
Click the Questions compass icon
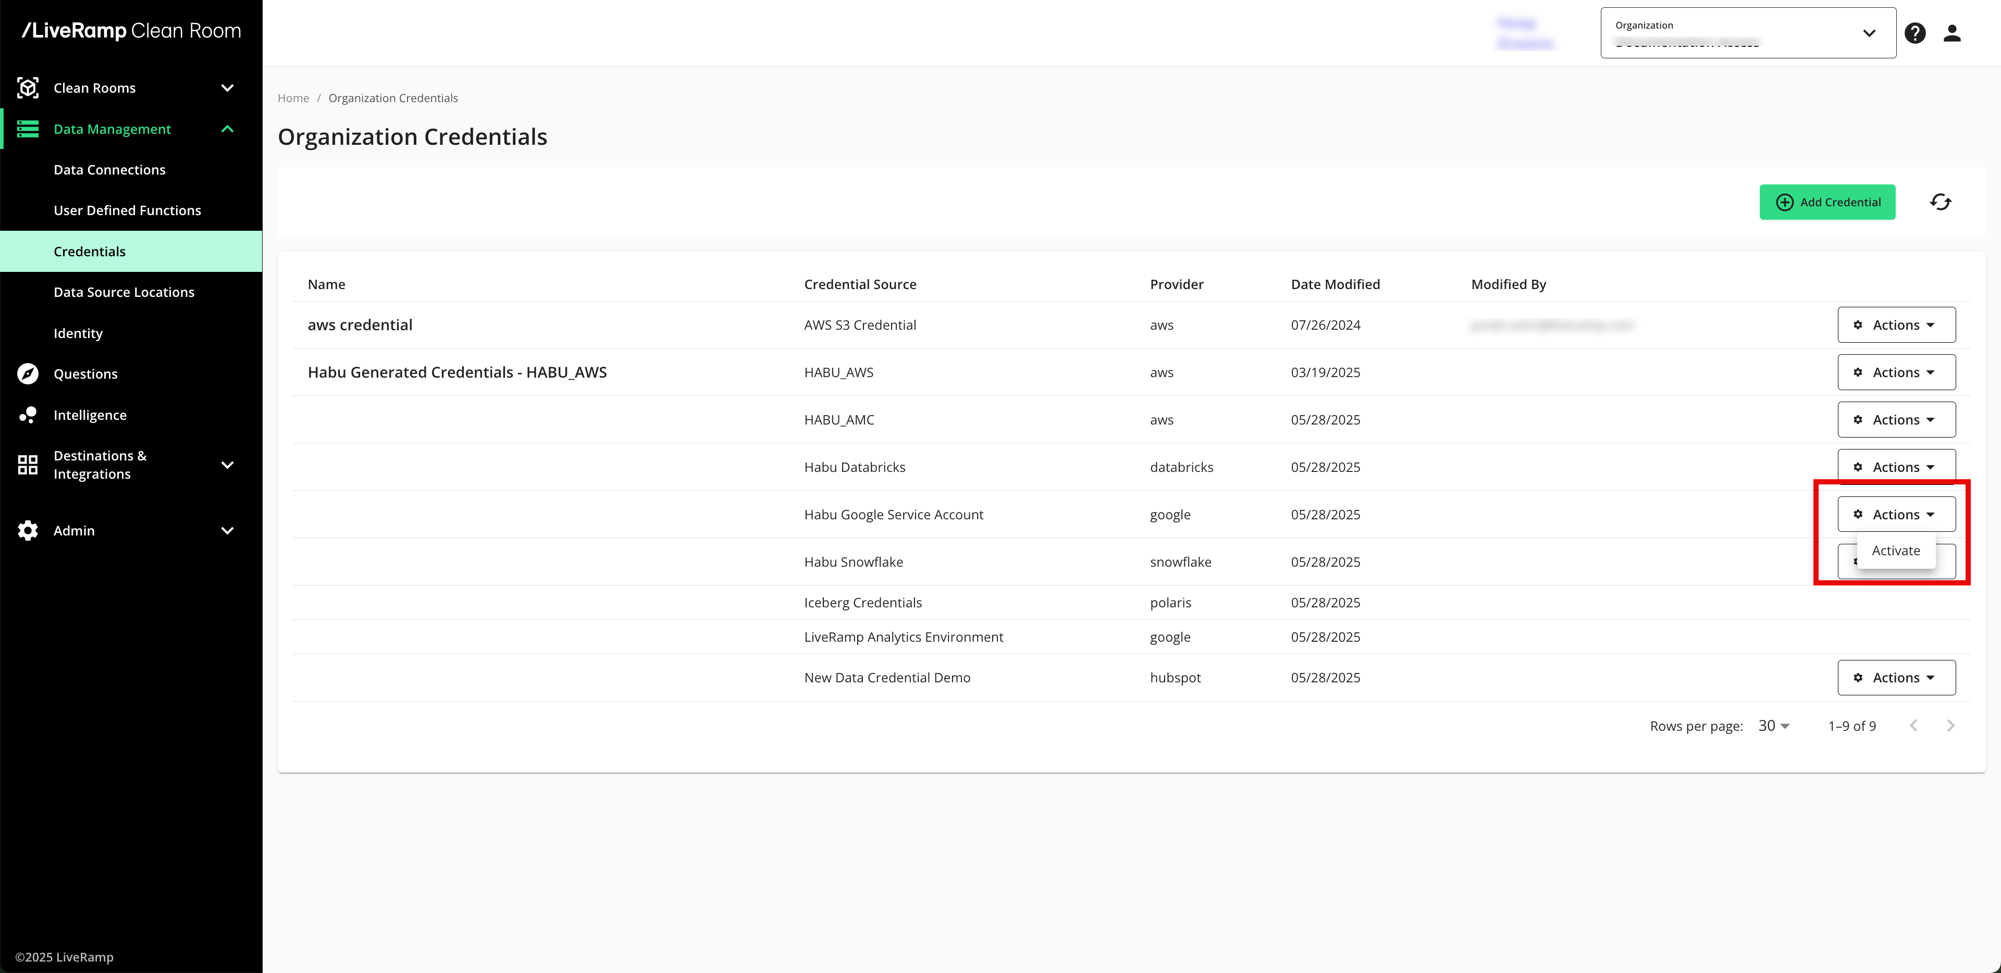[28, 373]
